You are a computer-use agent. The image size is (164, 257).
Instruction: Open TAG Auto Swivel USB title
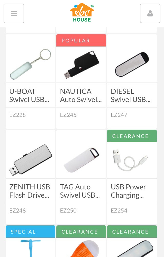[80, 191]
